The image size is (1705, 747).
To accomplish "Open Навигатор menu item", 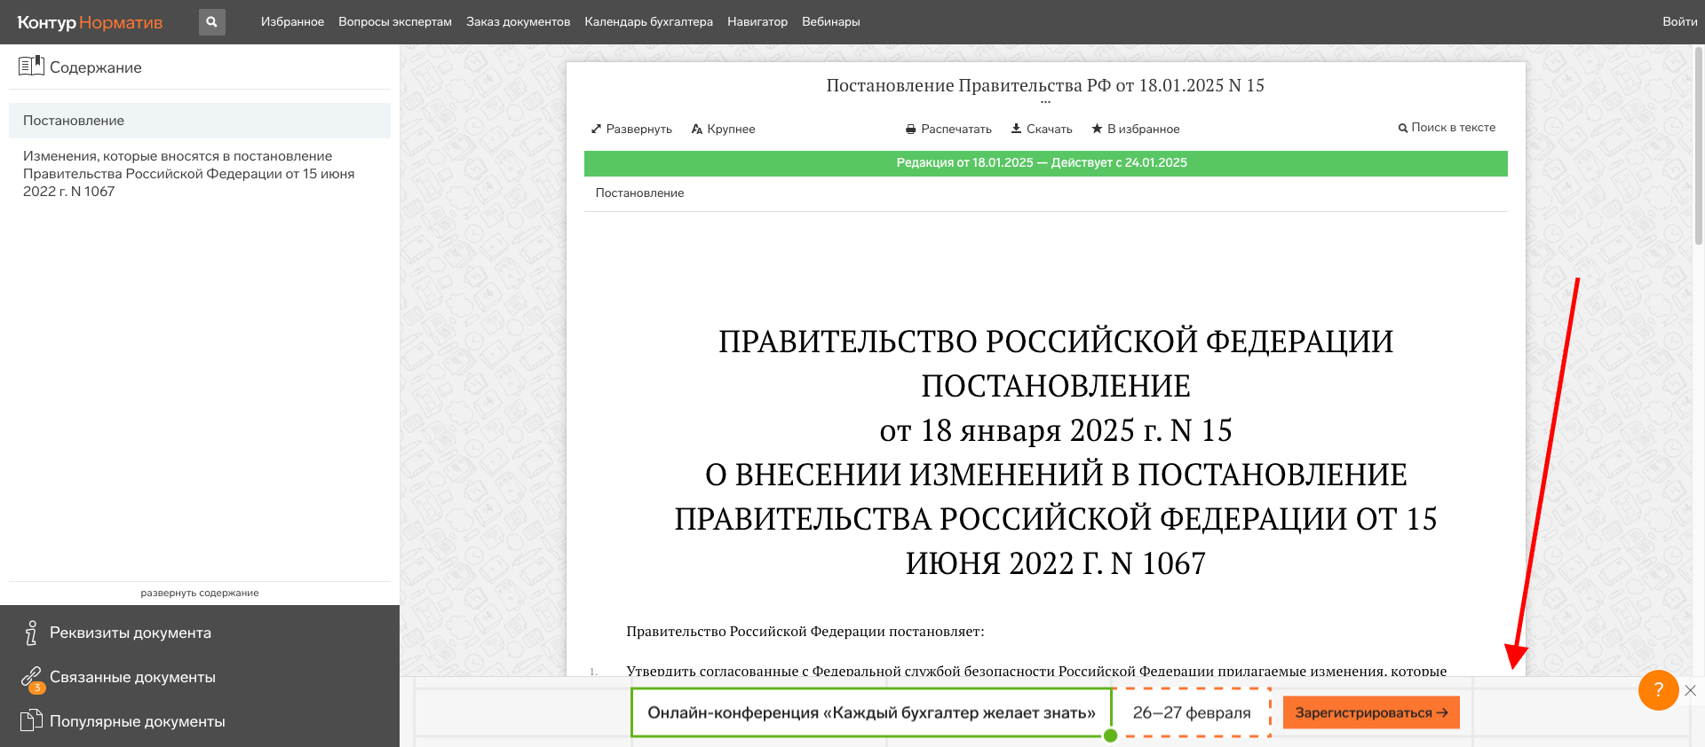I will pos(757,22).
